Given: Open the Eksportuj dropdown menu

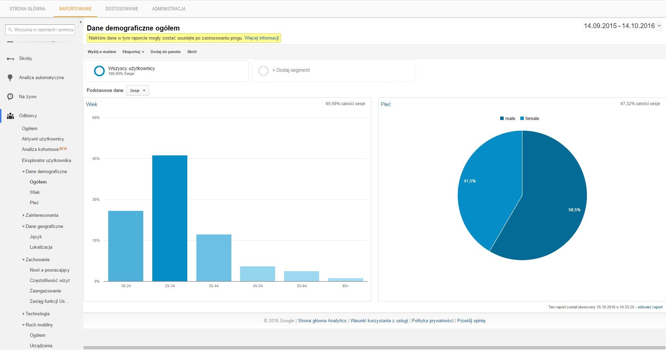Looking at the screenshot, I should [x=133, y=52].
